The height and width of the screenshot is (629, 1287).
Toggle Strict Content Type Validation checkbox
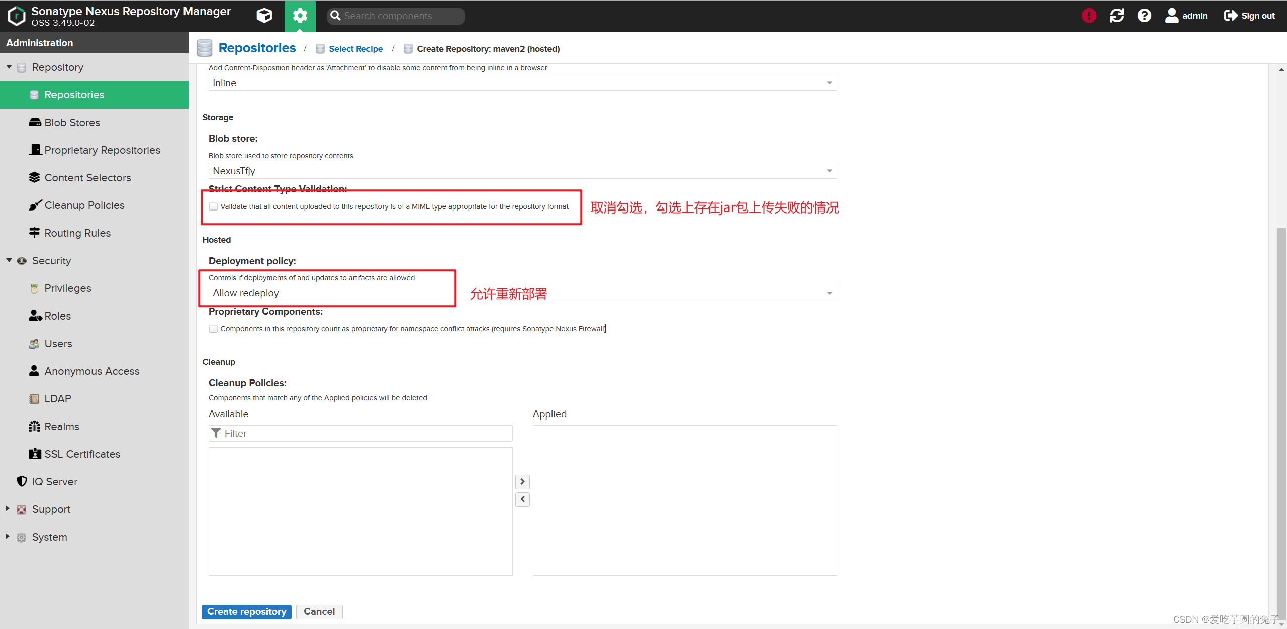pos(214,206)
